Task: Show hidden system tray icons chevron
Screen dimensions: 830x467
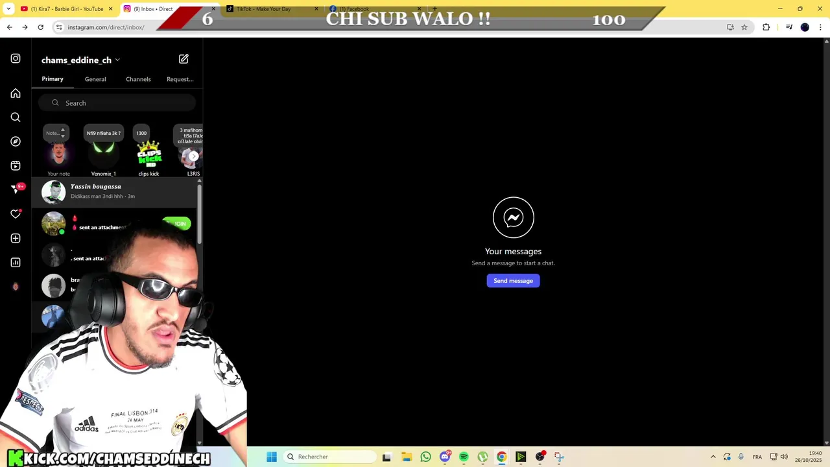Action: coord(713,457)
